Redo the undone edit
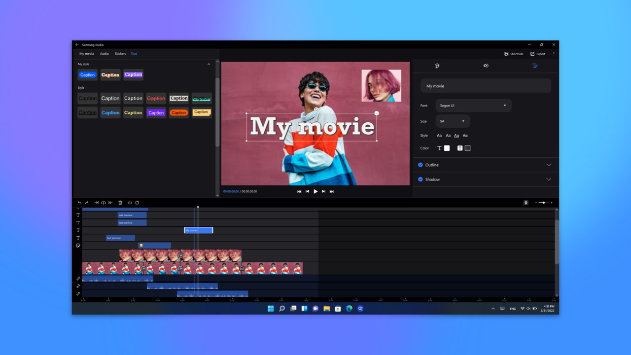This screenshot has height=355, width=631. [x=86, y=203]
